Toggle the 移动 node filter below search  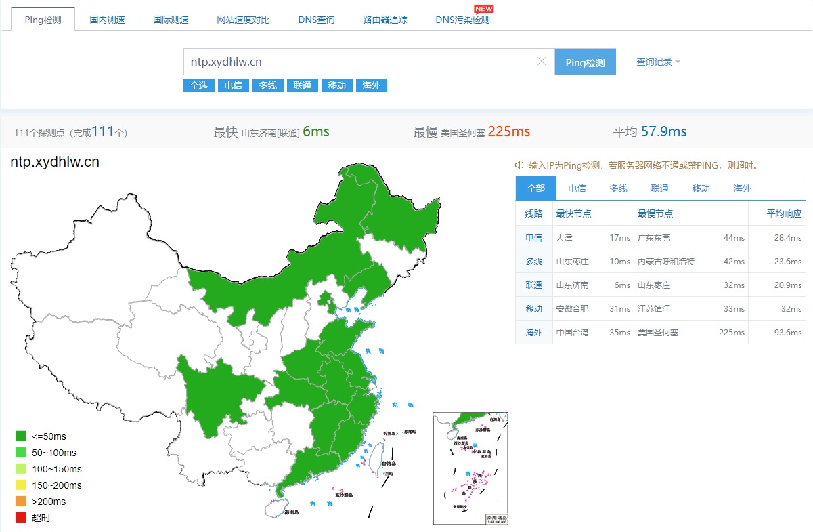[337, 85]
